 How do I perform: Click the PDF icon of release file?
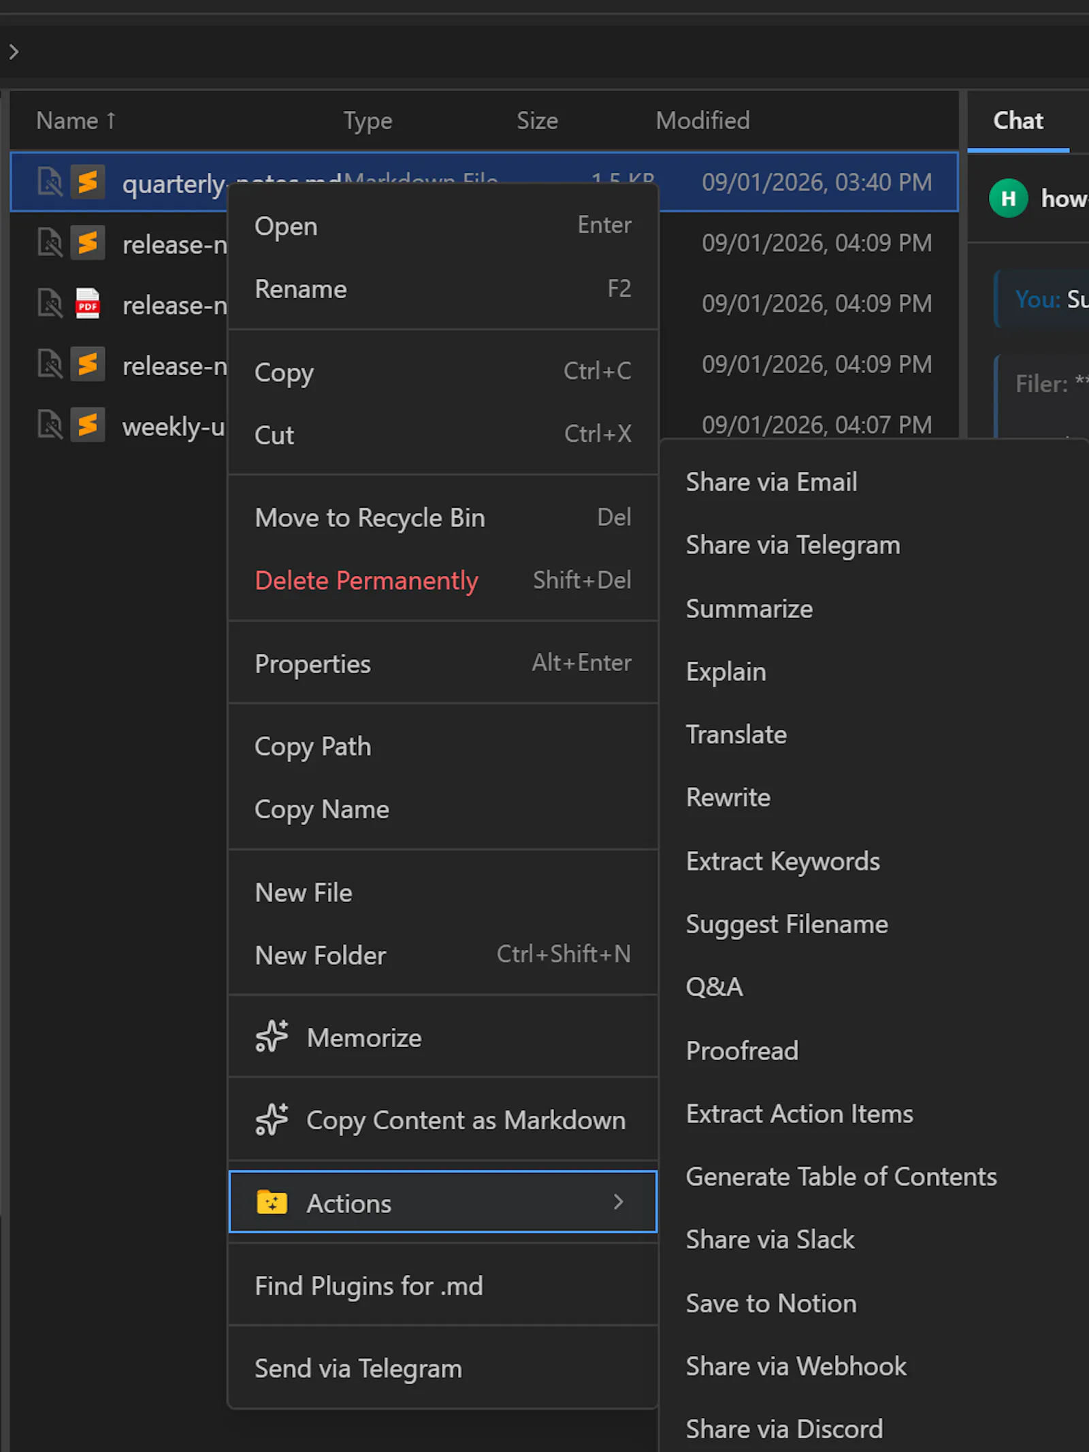[x=88, y=304]
